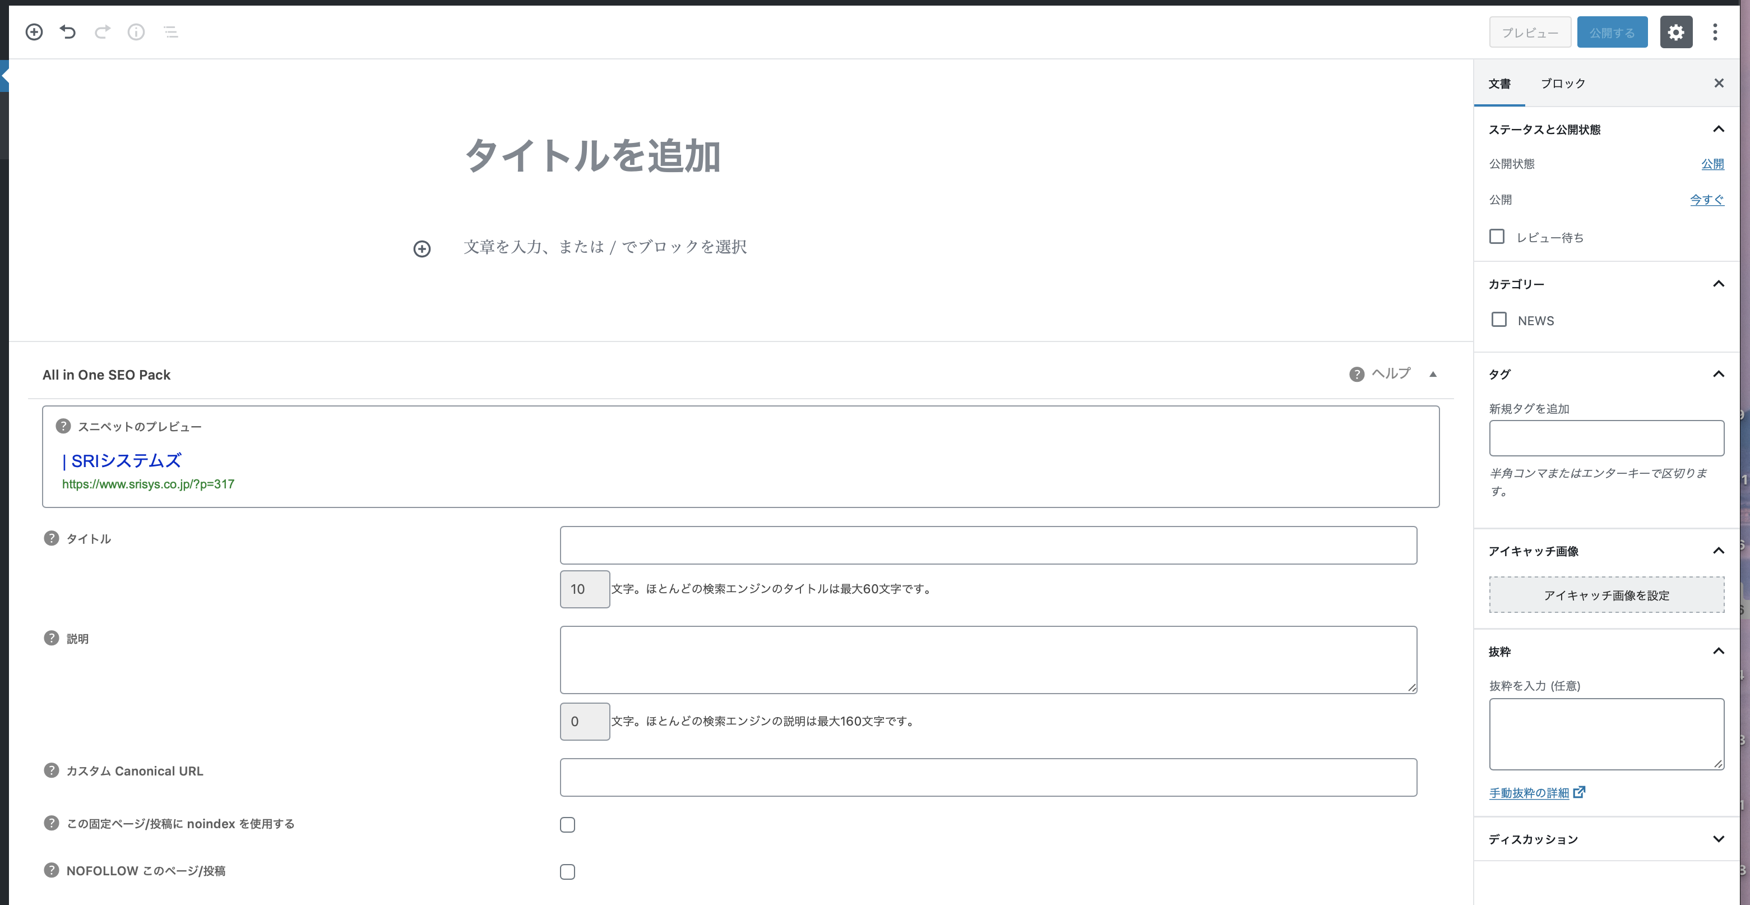Redo the last undone change
The height and width of the screenshot is (905, 1750).
102,32
